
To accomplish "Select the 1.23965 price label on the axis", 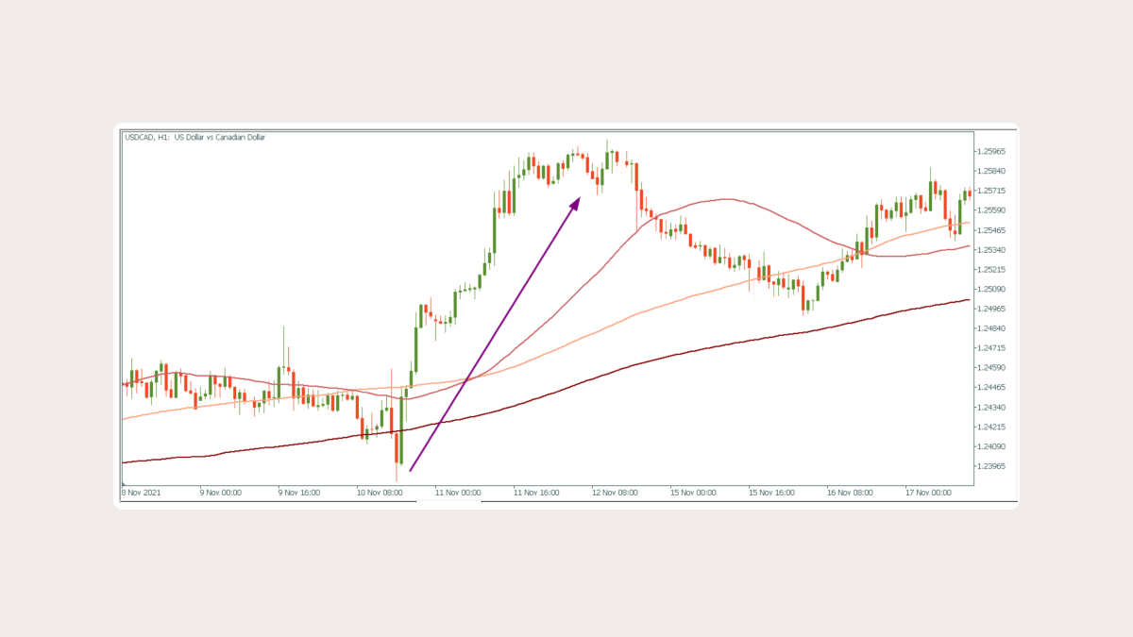I will click(x=992, y=465).
